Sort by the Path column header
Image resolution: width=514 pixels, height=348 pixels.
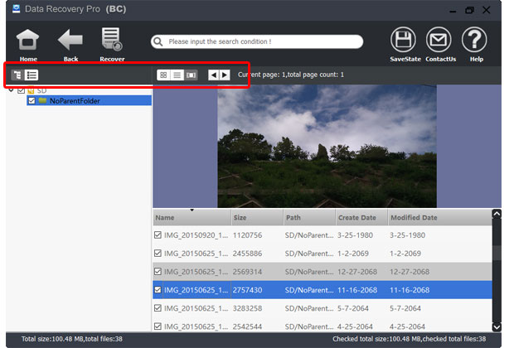310,218
